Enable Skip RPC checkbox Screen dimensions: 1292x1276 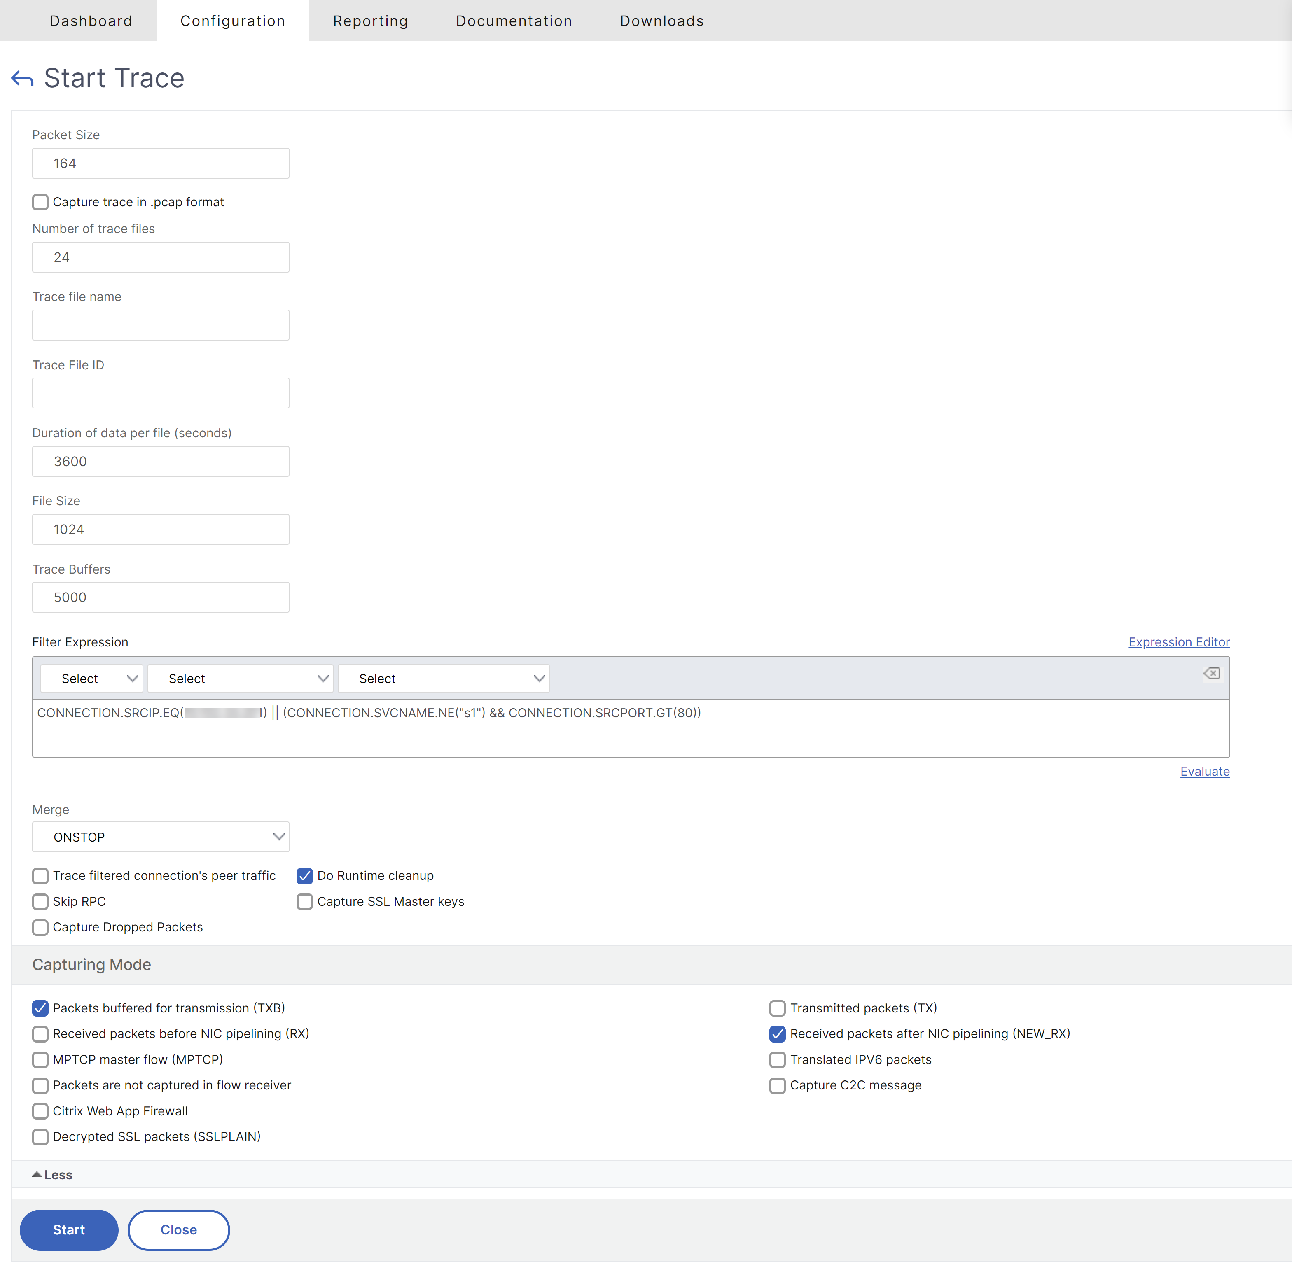click(40, 902)
